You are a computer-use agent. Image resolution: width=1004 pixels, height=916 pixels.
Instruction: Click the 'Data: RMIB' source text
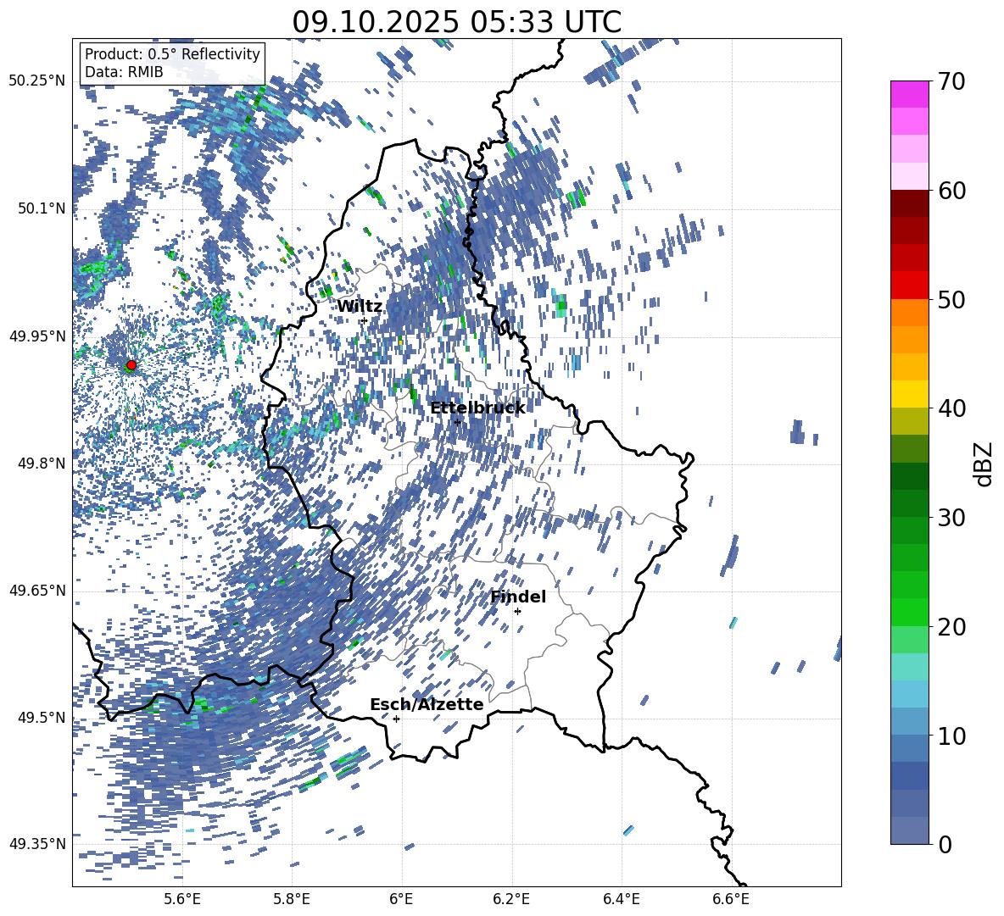pos(124,72)
